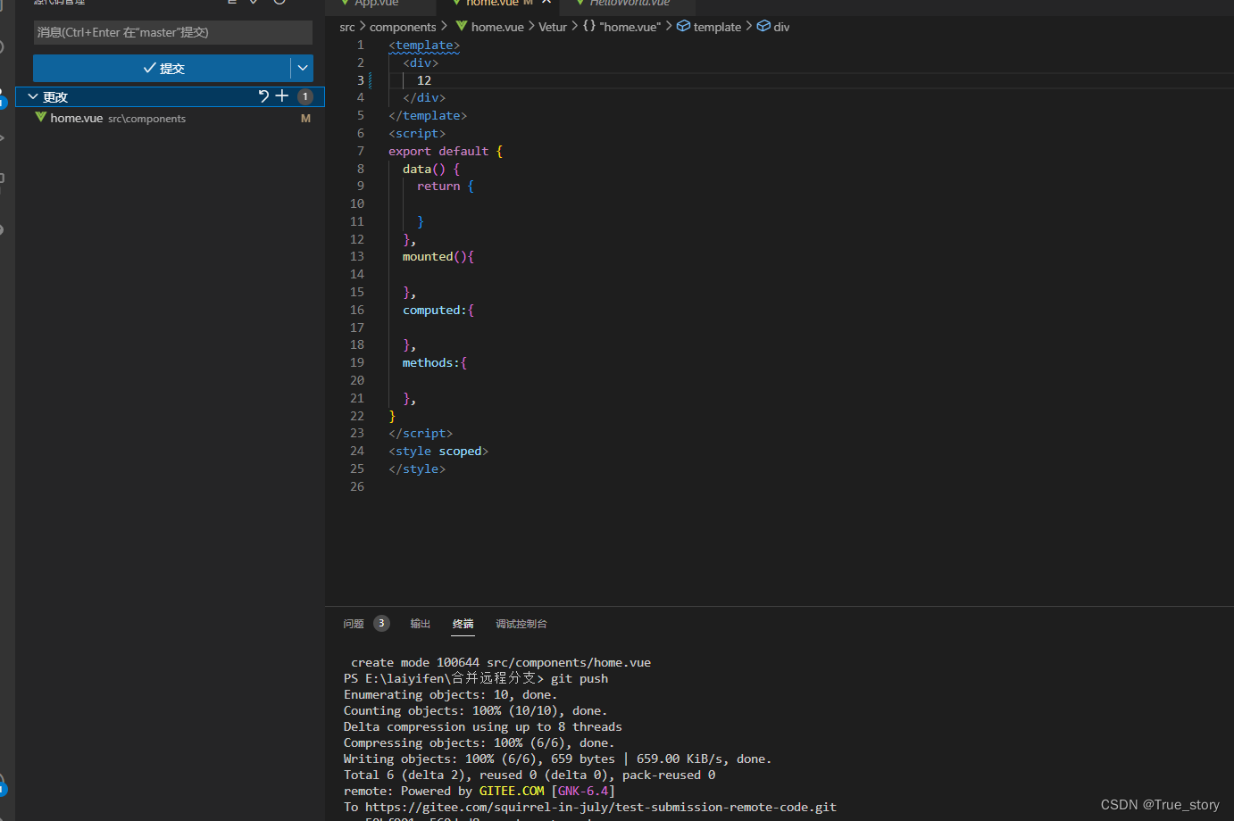
Task: Click 'Total 6 (delta 2)' terminal line
Action: pos(529,775)
